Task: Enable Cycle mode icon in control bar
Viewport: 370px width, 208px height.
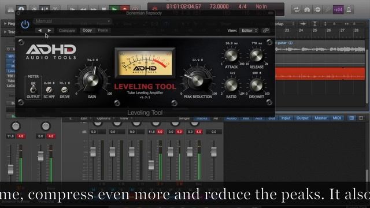Action: [x=297, y=10]
